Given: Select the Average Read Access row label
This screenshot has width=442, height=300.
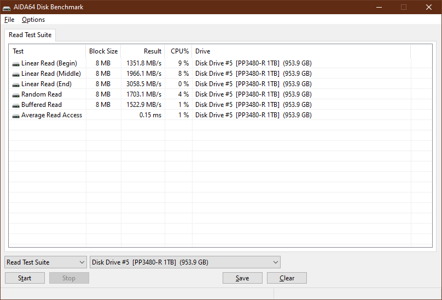Looking at the screenshot, I should (51, 115).
